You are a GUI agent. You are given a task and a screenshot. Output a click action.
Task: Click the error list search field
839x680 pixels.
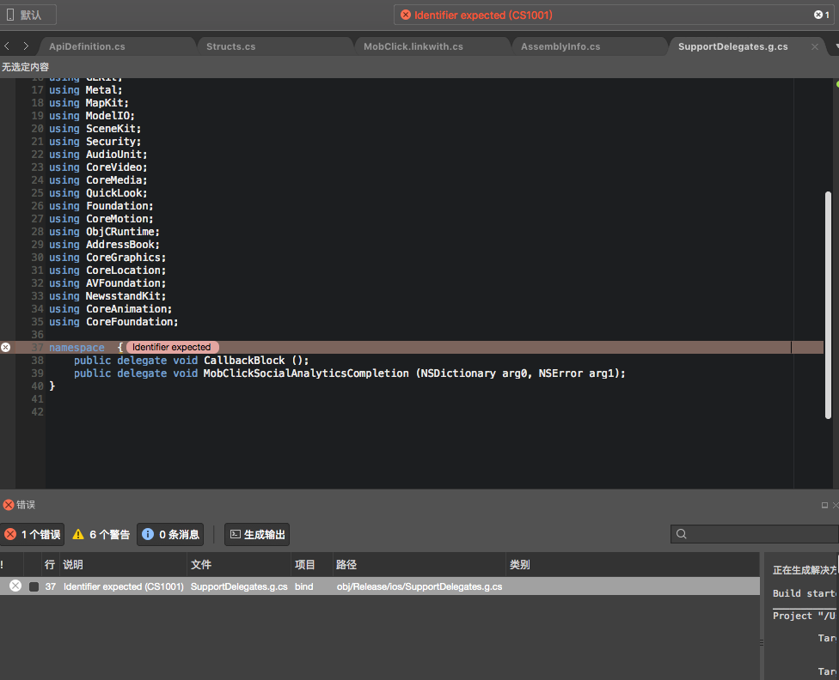tap(755, 534)
